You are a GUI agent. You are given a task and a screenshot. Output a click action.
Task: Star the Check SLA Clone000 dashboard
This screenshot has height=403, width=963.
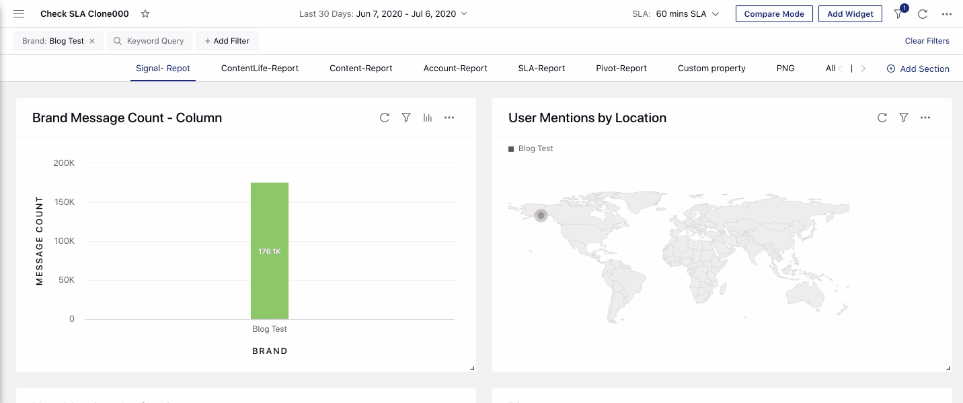point(145,13)
